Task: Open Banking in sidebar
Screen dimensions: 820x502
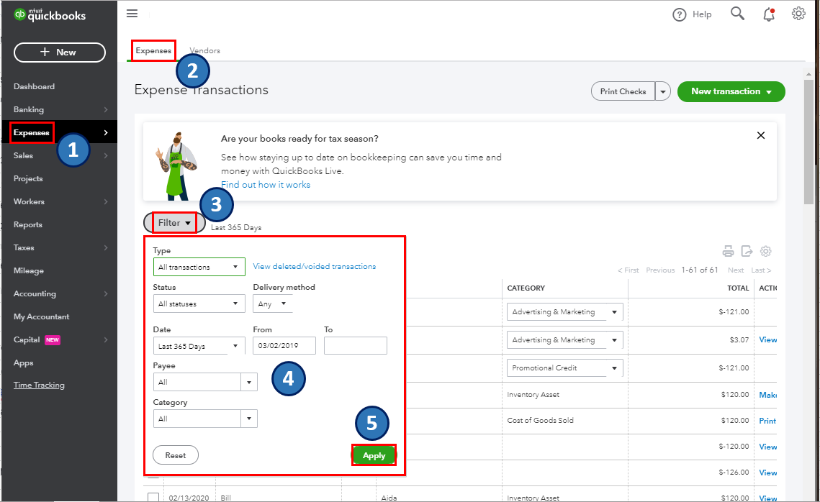Action: 29,110
